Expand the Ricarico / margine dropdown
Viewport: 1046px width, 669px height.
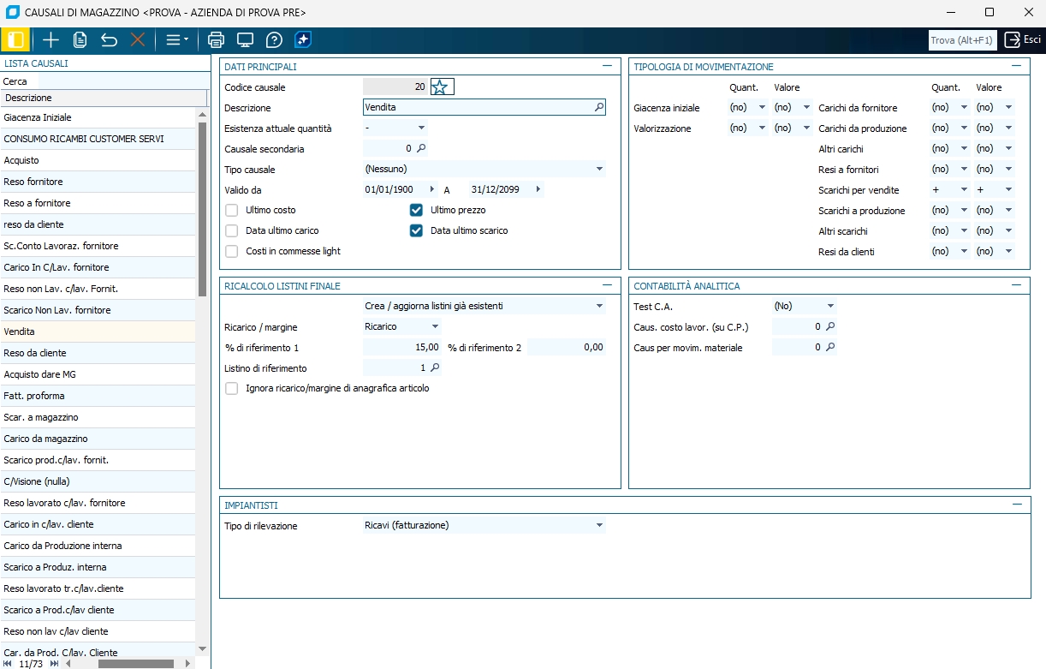[435, 326]
